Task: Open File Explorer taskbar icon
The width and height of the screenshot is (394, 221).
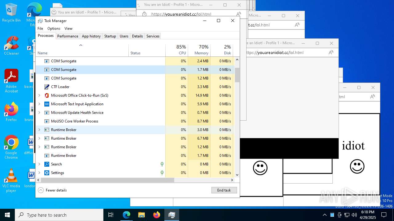Action: [141, 215]
